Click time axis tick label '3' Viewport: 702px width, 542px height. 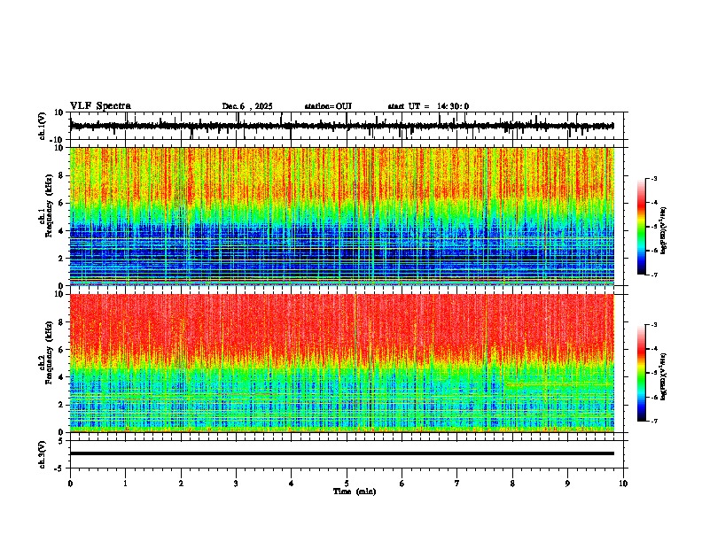[x=236, y=484]
